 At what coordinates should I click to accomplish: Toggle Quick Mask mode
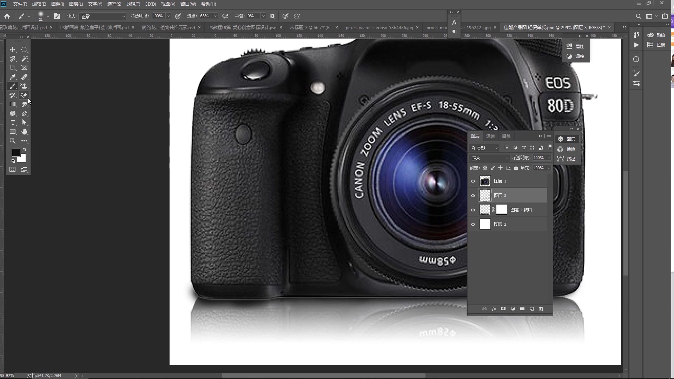click(13, 169)
